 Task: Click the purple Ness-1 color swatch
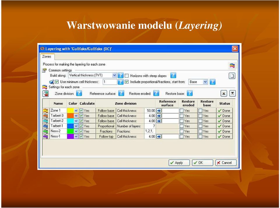70,137
